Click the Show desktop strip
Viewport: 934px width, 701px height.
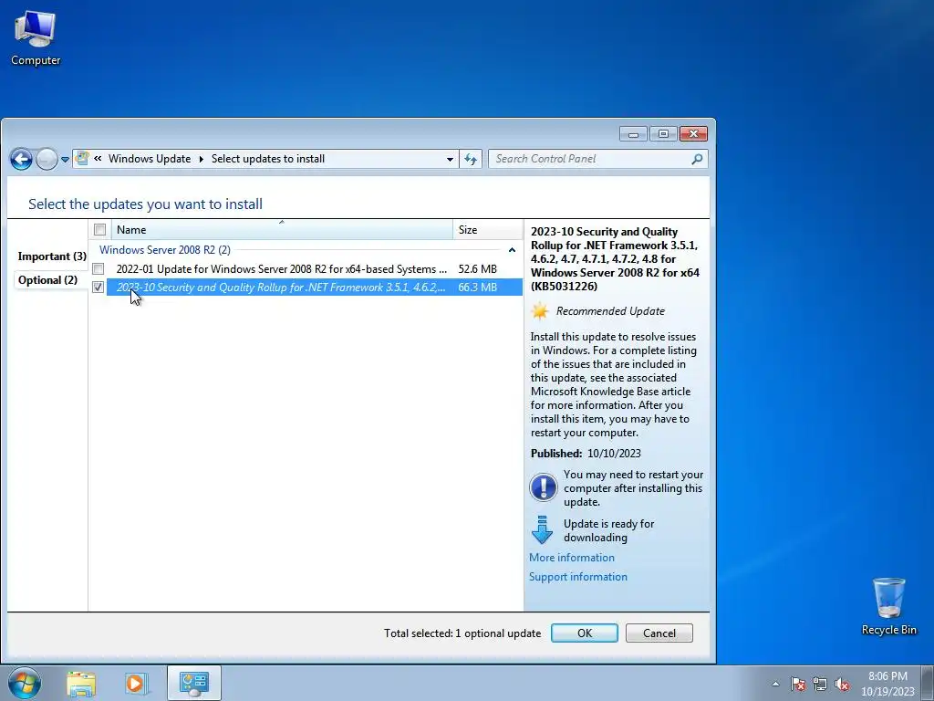[928, 683]
